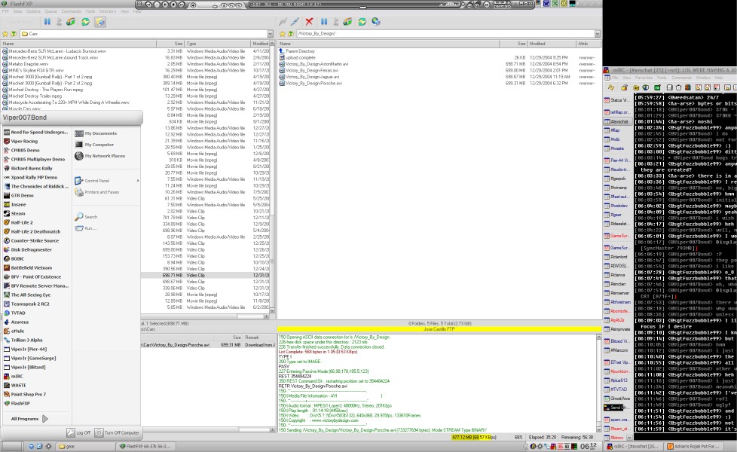Open bookmarks star beside the Cars path
The width and height of the screenshot is (737, 452).
coord(5,35)
